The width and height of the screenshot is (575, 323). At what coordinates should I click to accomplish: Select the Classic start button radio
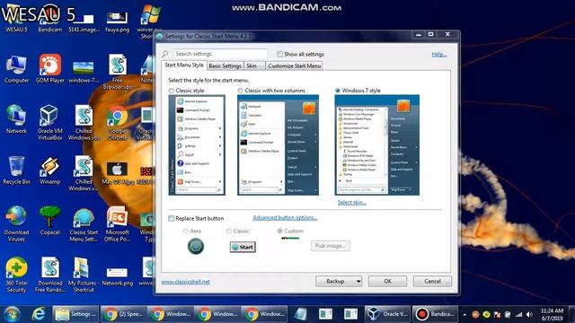[x=229, y=231]
